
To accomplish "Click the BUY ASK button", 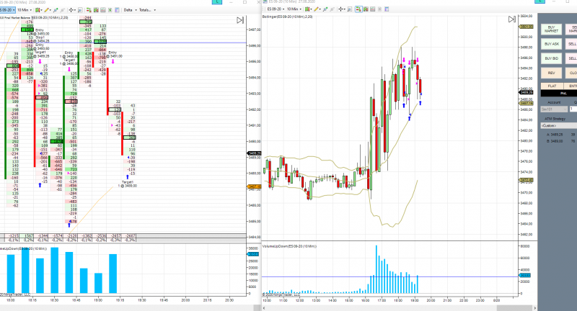I will coord(551,44).
